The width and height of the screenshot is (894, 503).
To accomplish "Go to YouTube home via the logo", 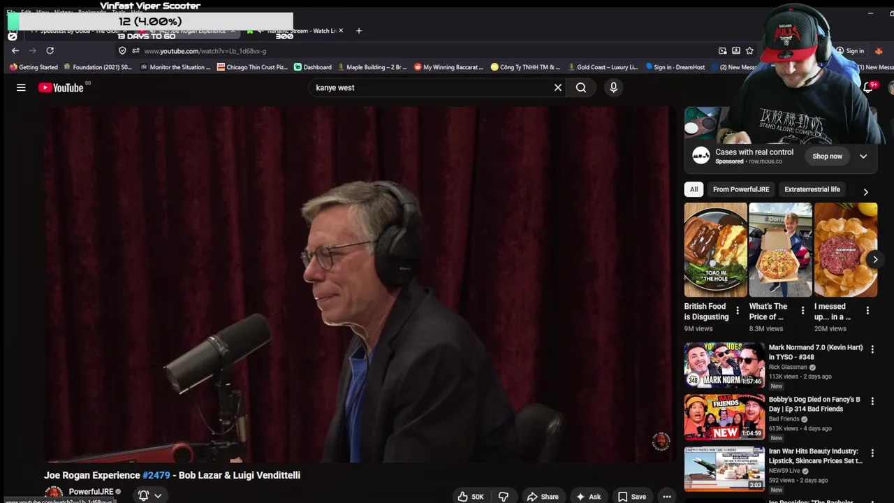I will point(61,87).
